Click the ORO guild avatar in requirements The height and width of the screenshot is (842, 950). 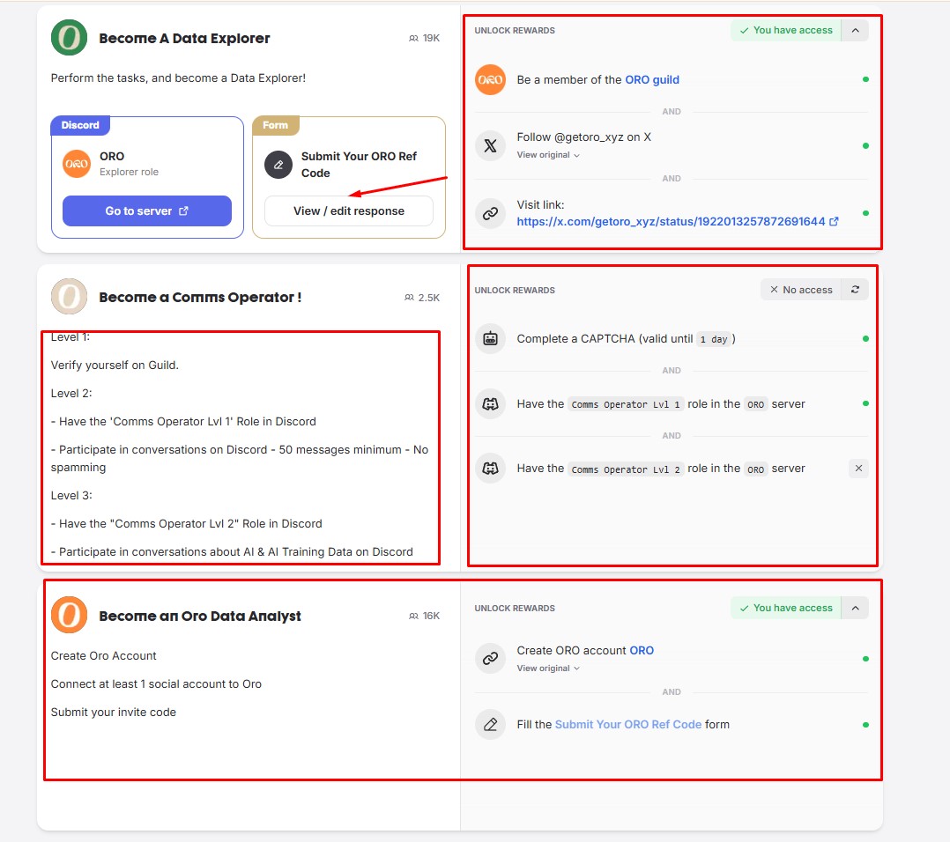[x=490, y=79]
